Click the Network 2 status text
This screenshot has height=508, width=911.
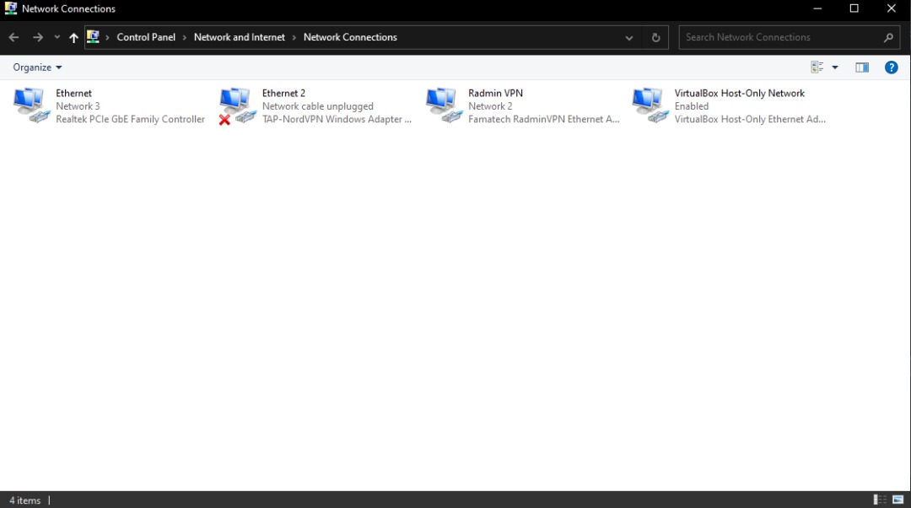490,106
